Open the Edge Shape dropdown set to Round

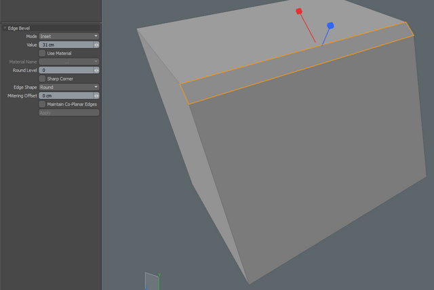pos(69,87)
